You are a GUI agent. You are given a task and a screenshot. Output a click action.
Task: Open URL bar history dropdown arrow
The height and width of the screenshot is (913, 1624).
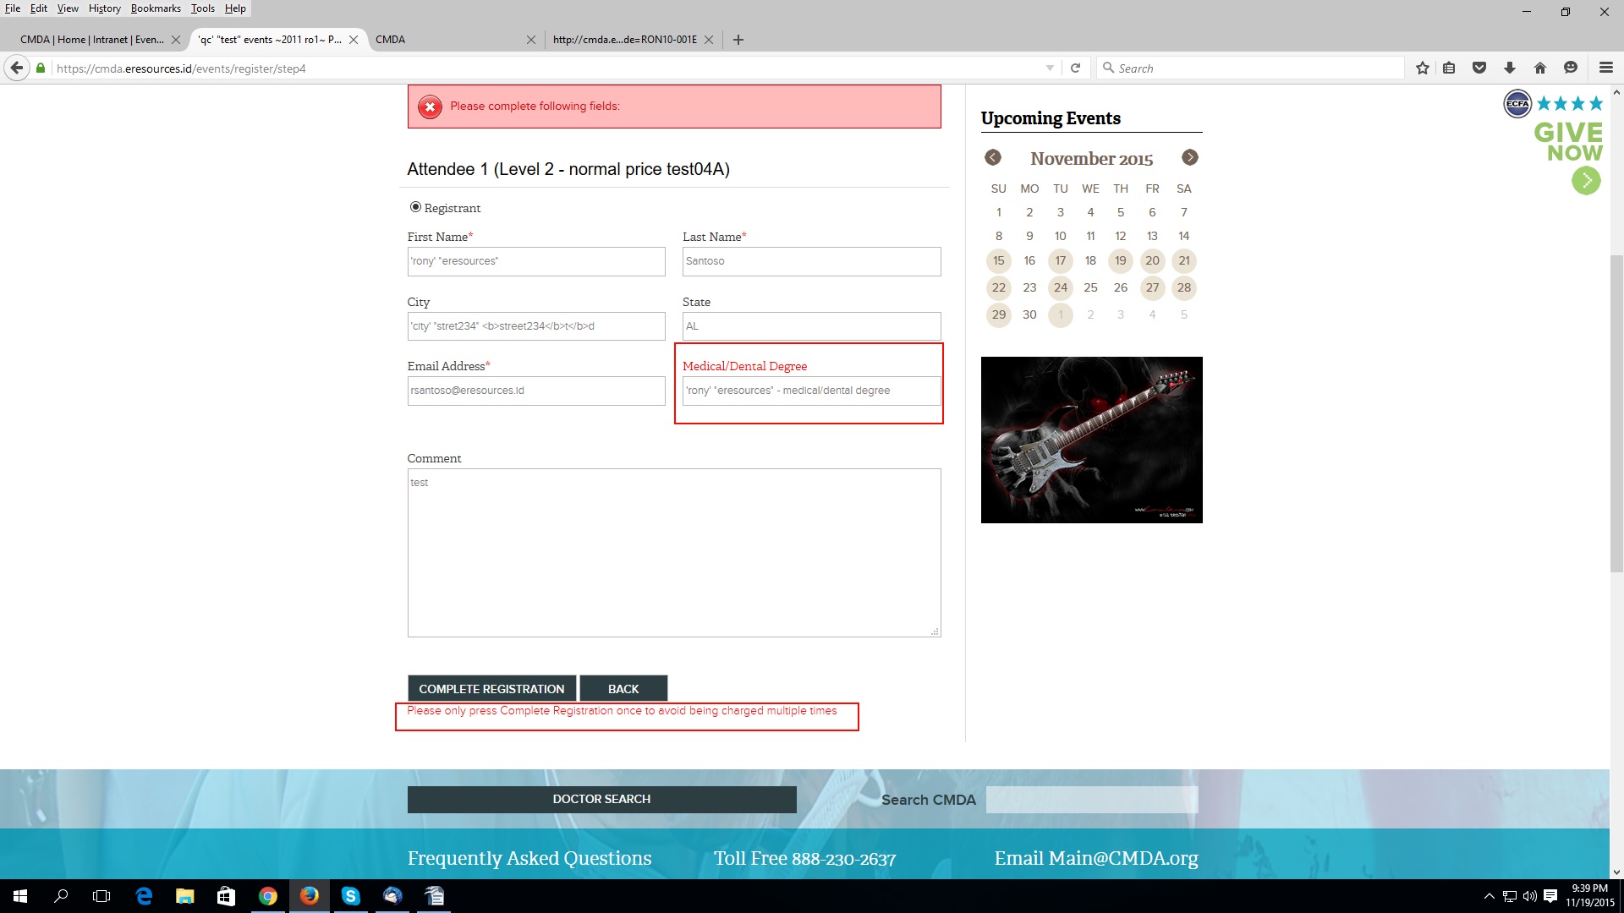1050,68
